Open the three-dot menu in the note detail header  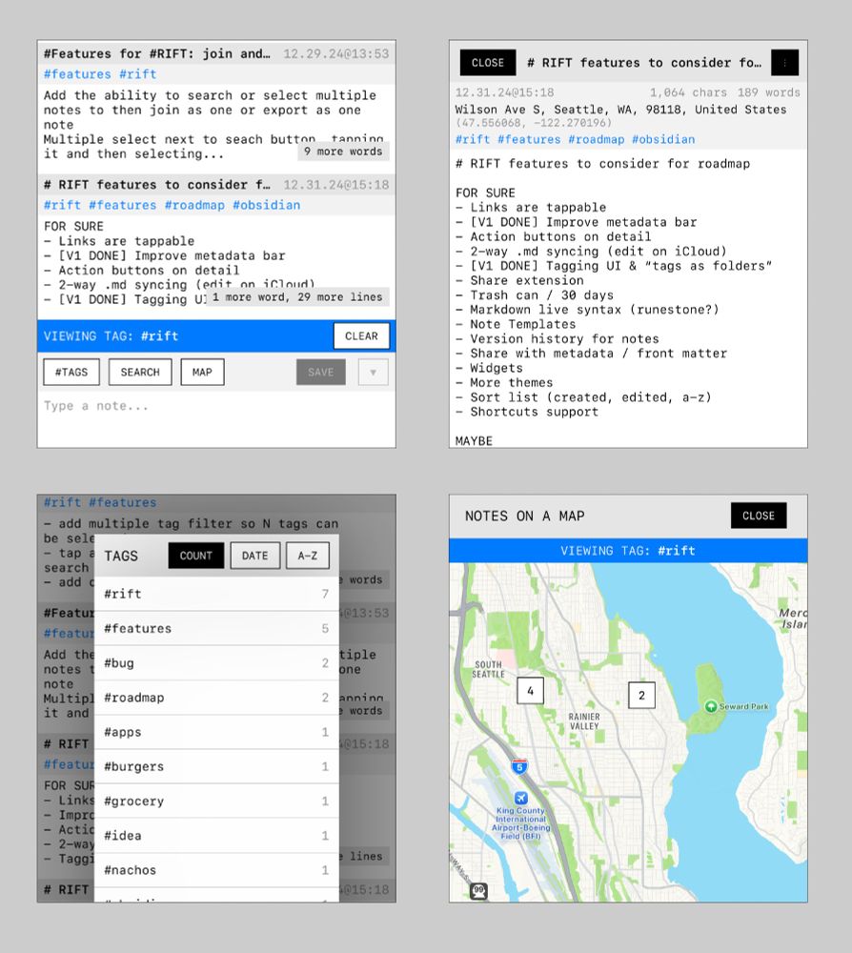pyautogui.click(x=784, y=63)
